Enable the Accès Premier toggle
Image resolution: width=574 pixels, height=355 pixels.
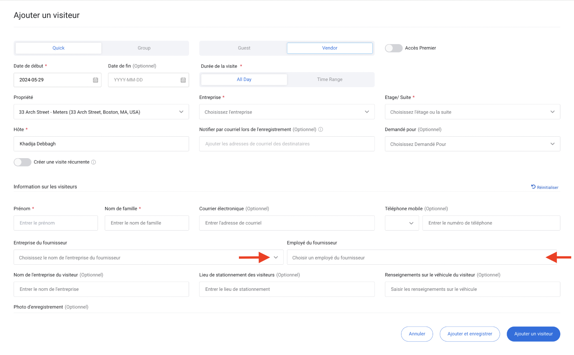coord(394,48)
